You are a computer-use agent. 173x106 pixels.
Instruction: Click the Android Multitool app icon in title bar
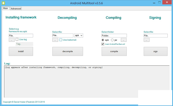click(3, 3)
